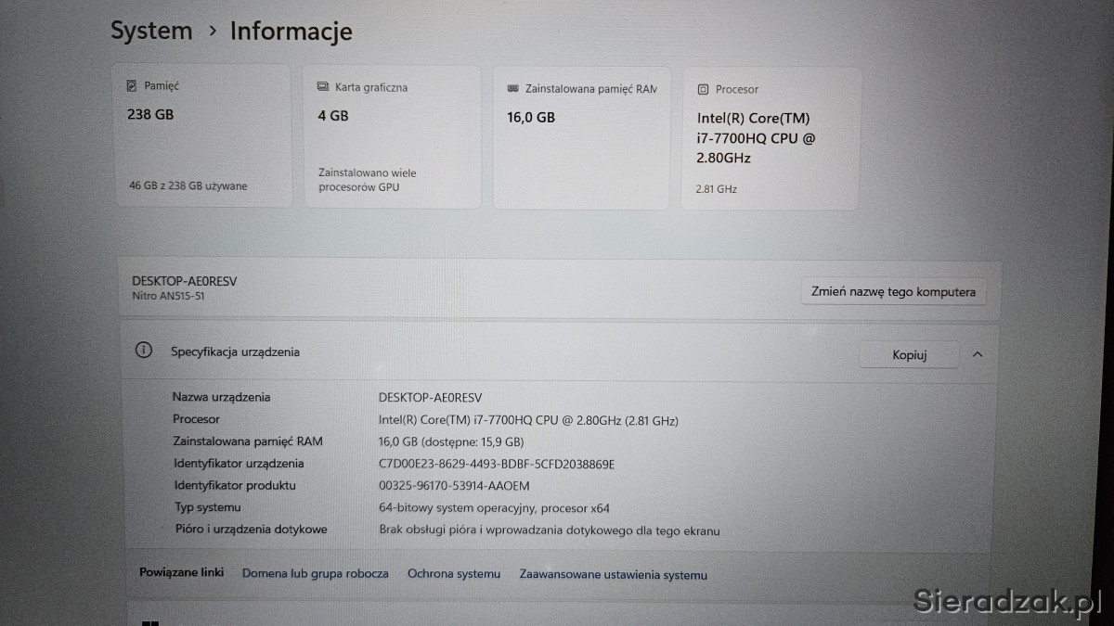The image size is (1114, 626).
Task: Open Zaawansowane ustawienia systemu link
Action: (614, 575)
